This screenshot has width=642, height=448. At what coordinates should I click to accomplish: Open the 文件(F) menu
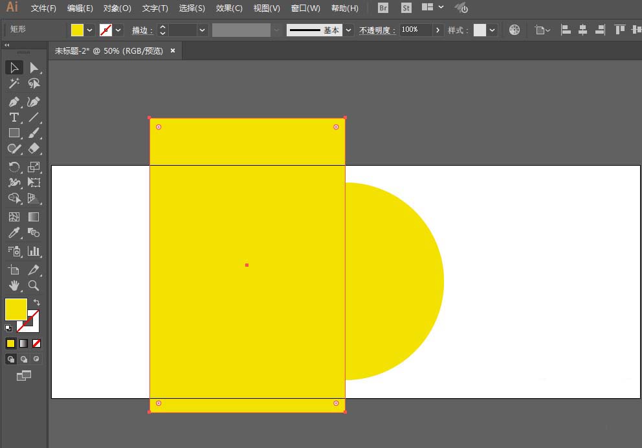pos(43,8)
